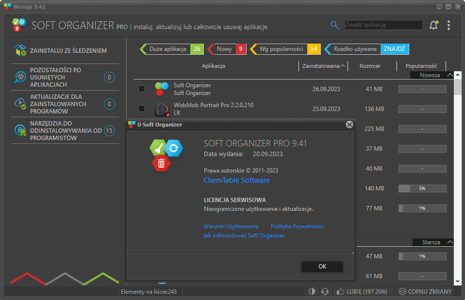The height and width of the screenshot is (300, 465).
Task: Open the three-dot options menu
Action: point(448,25)
